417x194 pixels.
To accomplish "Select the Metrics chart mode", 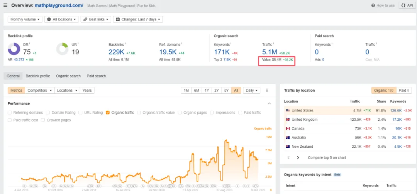I will (16, 90).
